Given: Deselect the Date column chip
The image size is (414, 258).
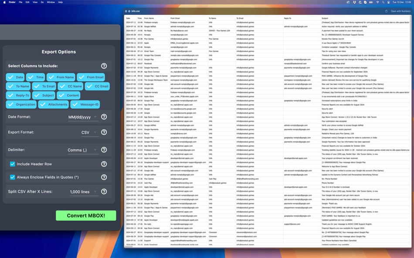Looking at the screenshot, I should pos(15,77).
